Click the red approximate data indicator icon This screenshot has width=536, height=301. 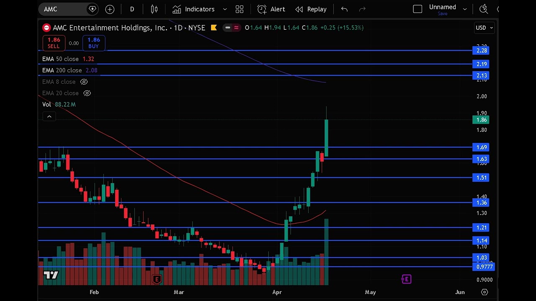[237, 28]
